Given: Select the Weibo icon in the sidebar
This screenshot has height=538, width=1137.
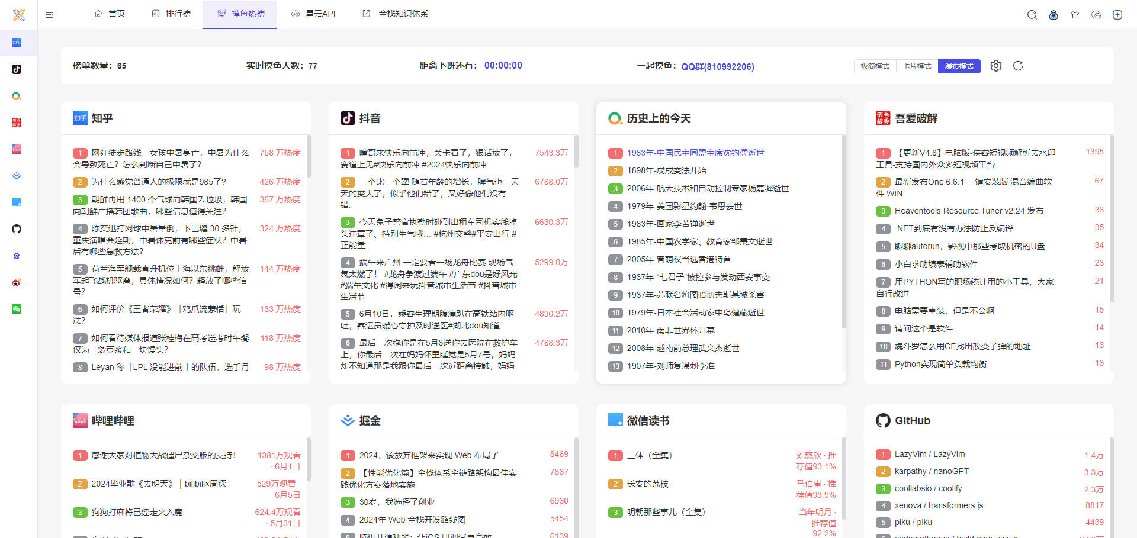Looking at the screenshot, I should pyautogui.click(x=17, y=282).
